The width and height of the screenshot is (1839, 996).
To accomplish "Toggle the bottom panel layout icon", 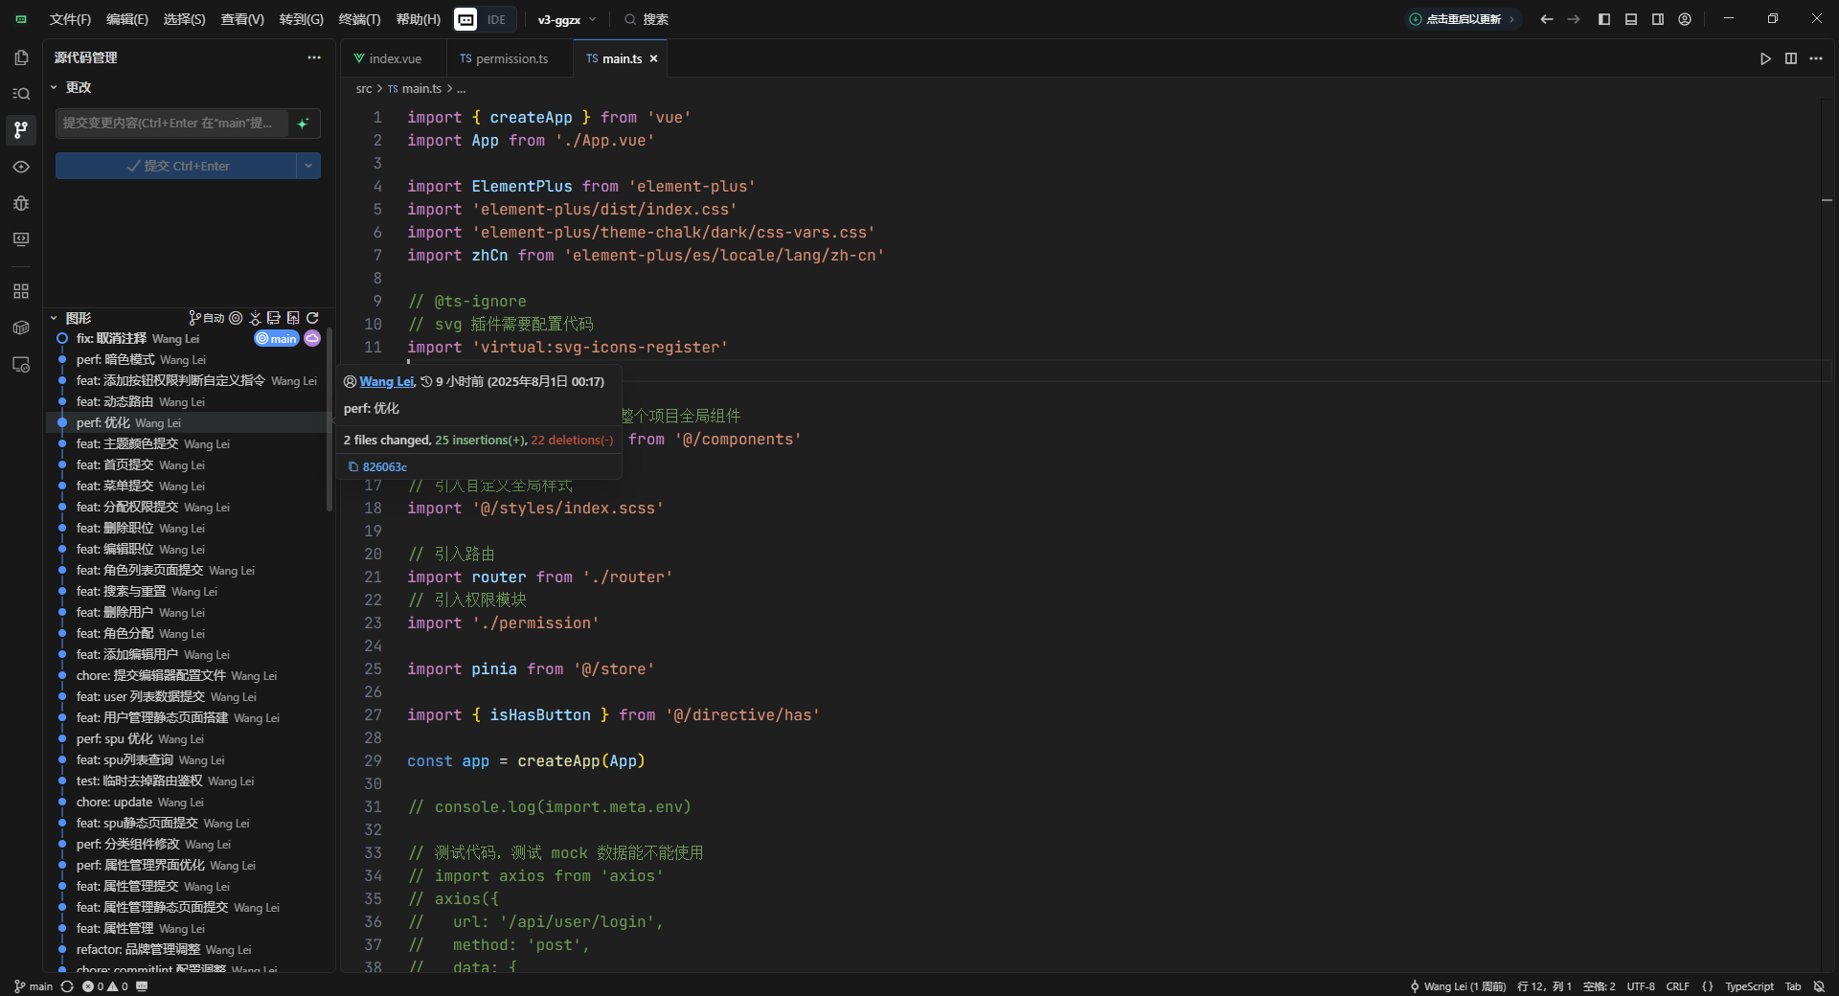I will click(1631, 19).
